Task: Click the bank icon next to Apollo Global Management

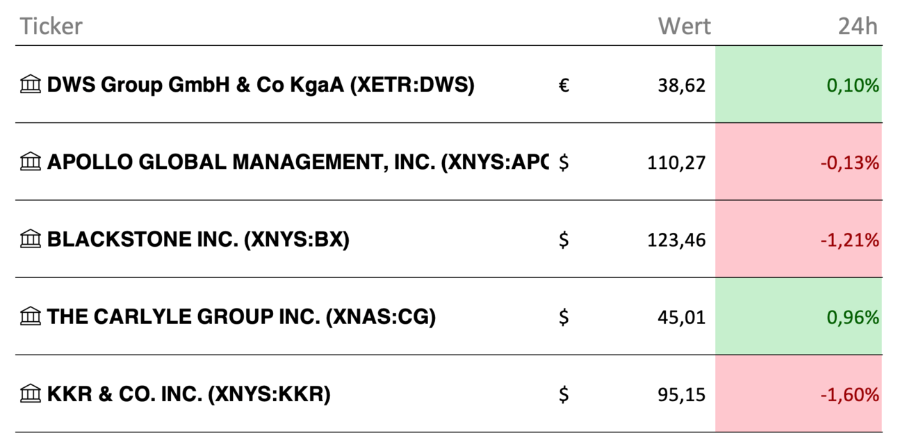Action: pos(31,162)
